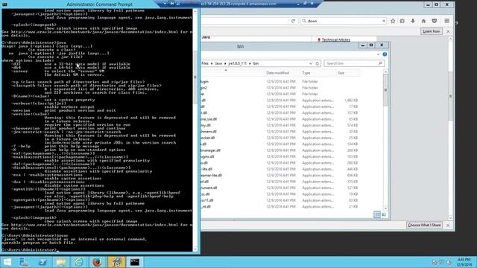Select the file sized 574 KB
477x268 pixels.
click(280, 125)
